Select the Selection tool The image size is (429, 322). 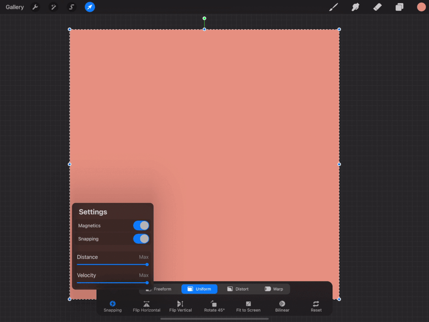pos(72,7)
